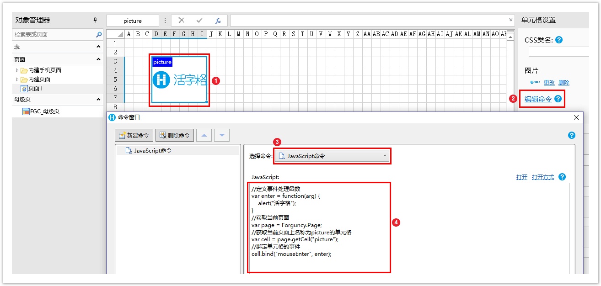Open the 选择命令 dropdown

(333, 156)
